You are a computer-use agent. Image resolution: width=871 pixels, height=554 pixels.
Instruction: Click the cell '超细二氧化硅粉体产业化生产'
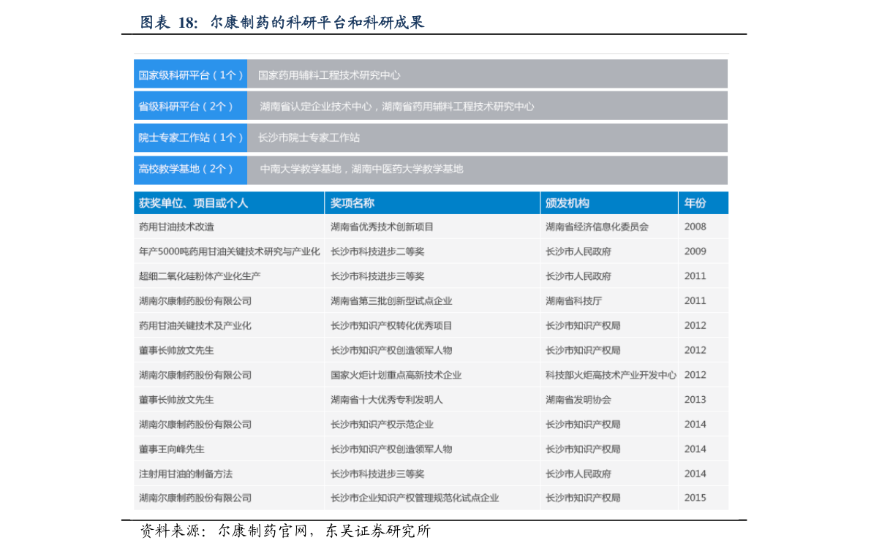[200, 276]
